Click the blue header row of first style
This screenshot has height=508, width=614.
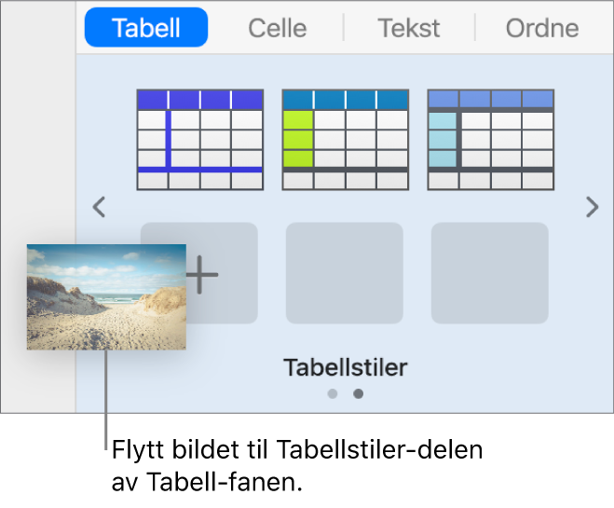(200, 100)
